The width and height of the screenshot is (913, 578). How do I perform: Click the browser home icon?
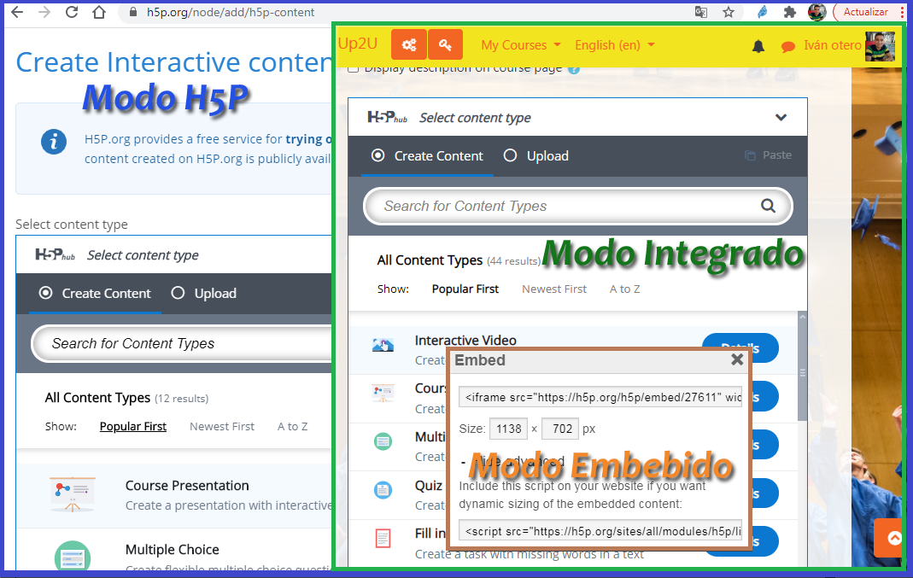click(x=99, y=12)
